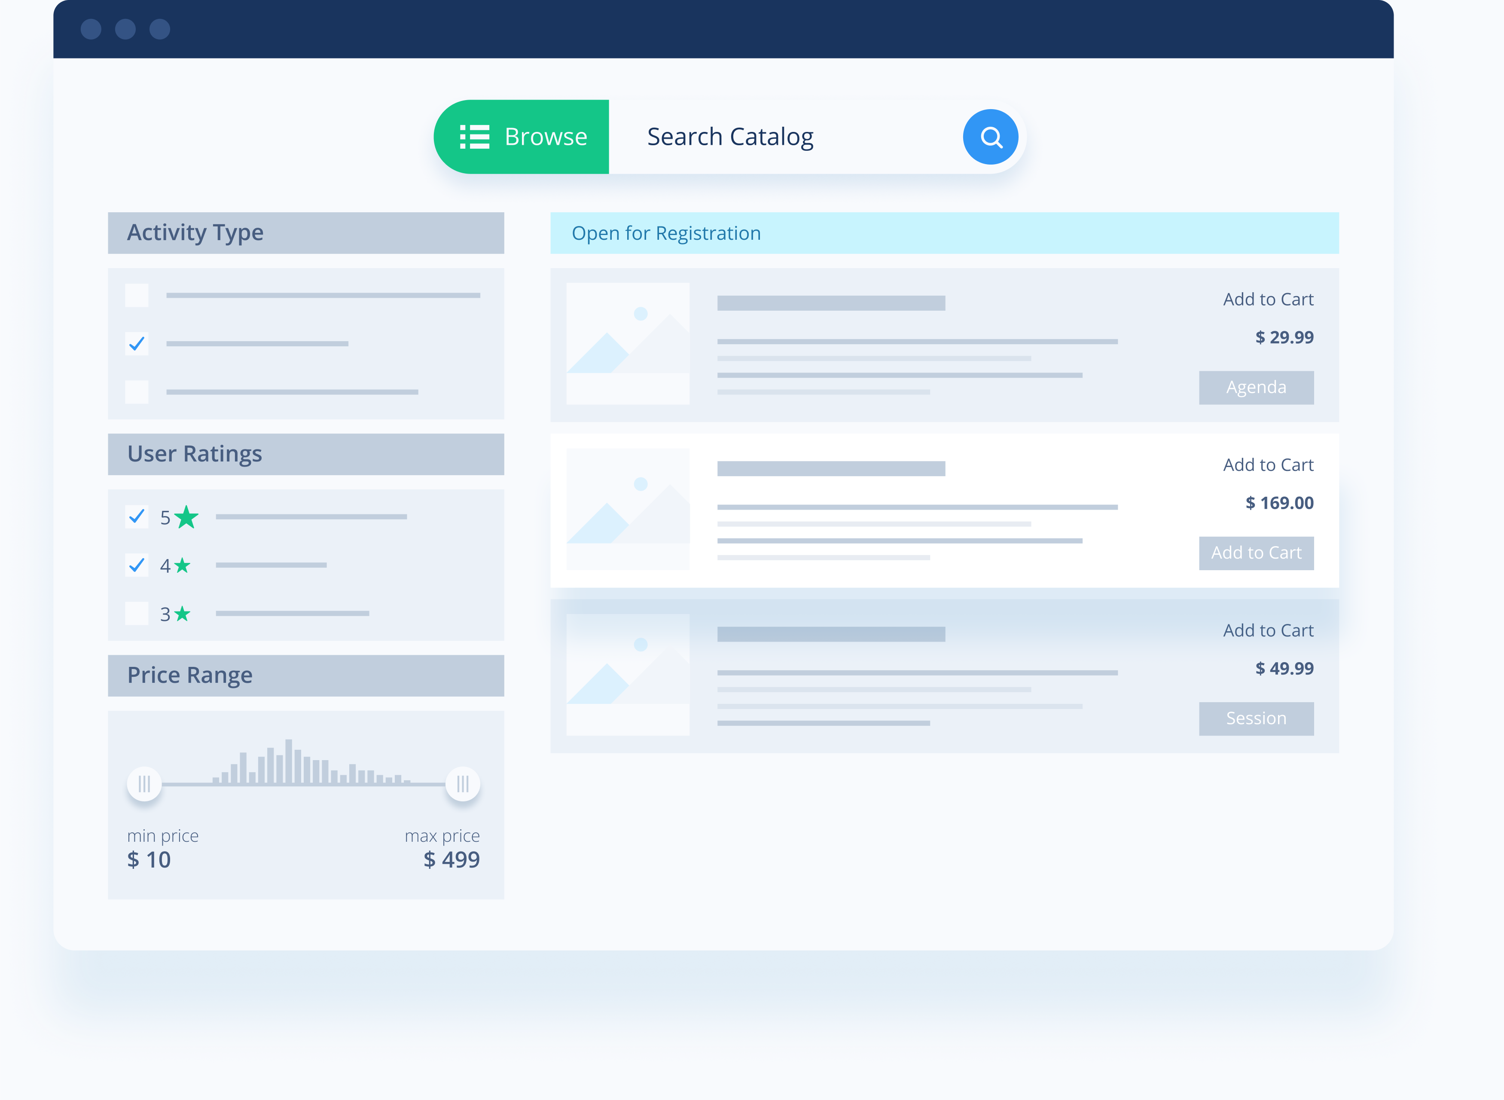Click title bar of the $ 169.00 item
1504x1100 pixels.
point(831,469)
